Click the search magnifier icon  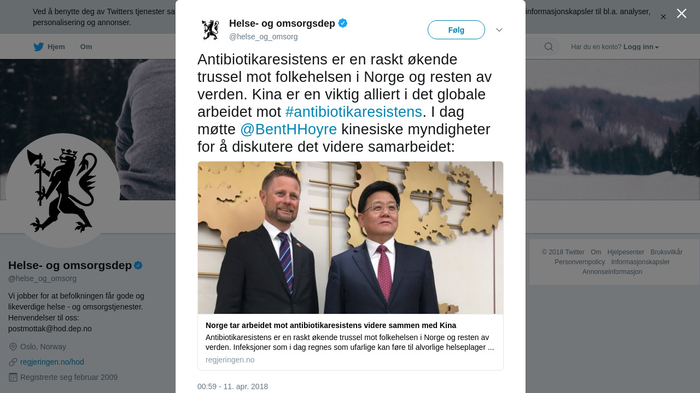pyautogui.click(x=549, y=46)
